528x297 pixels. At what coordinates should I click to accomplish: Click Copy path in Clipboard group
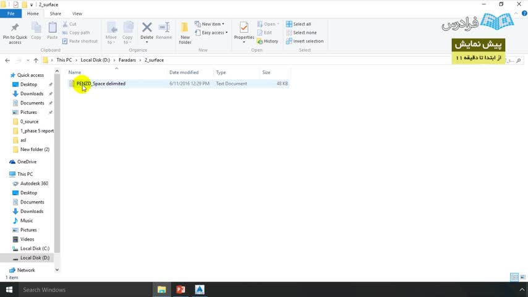click(76, 33)
